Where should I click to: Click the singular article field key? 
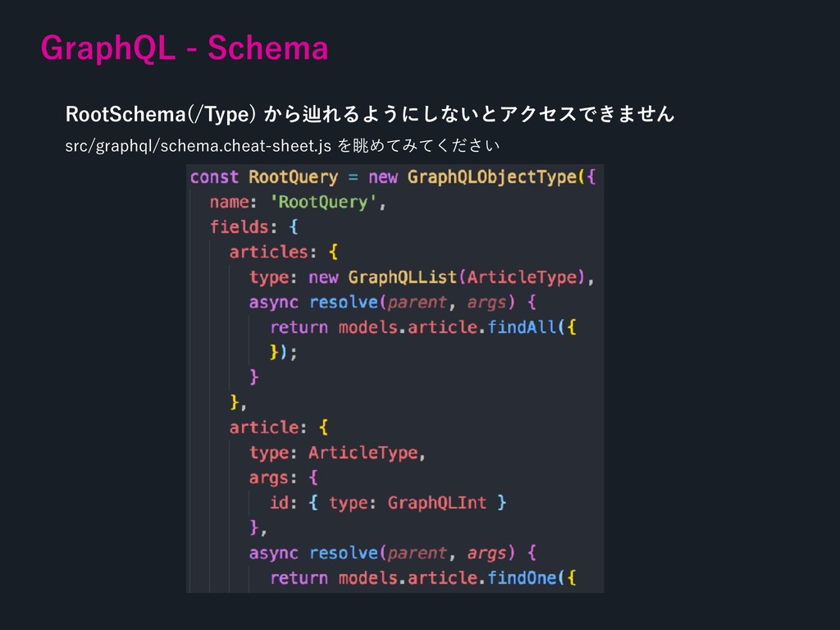coord(264,427)
